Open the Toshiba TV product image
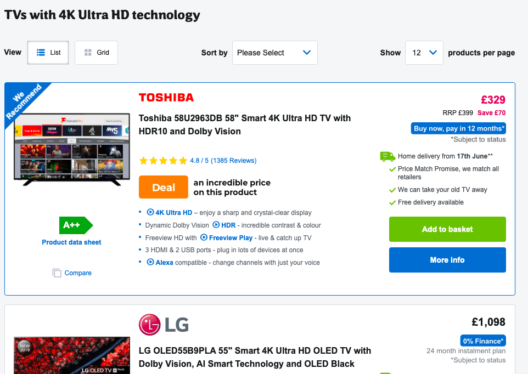Screen dimensions: 528x374 (72, 149)
